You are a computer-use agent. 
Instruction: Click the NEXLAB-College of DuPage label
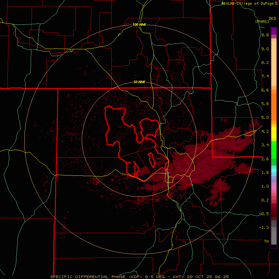[248, 3]
